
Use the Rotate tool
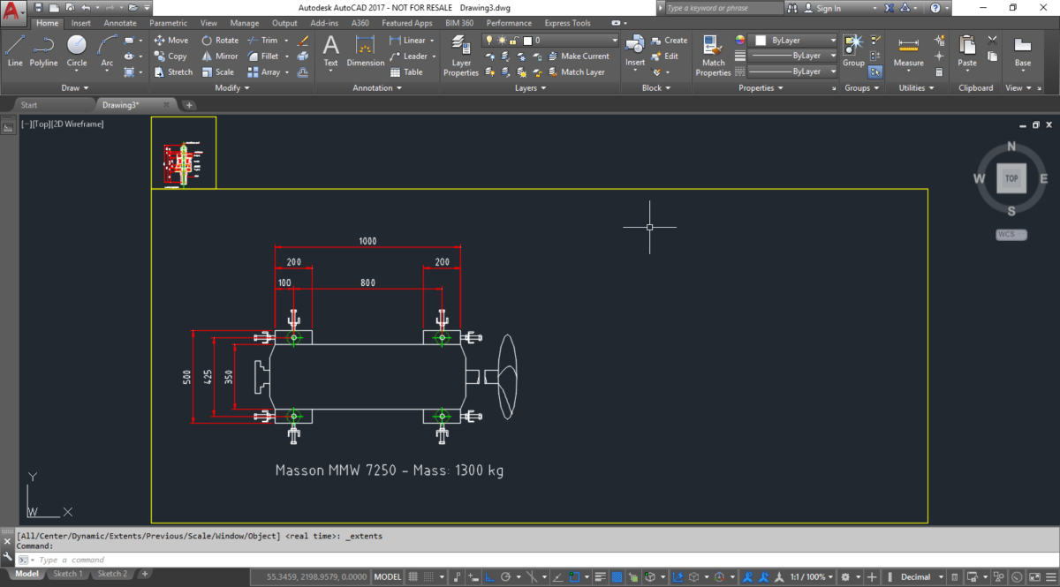[220, 41]
